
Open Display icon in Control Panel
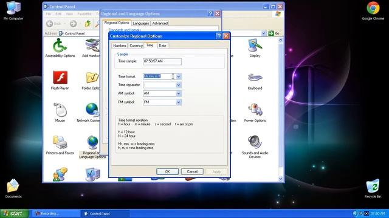tap(255, 48)
